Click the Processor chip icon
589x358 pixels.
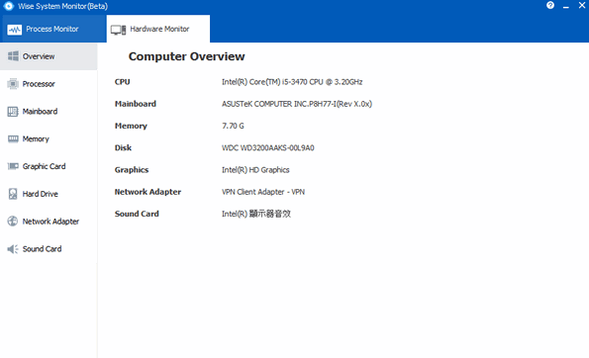tap(13, 84)
